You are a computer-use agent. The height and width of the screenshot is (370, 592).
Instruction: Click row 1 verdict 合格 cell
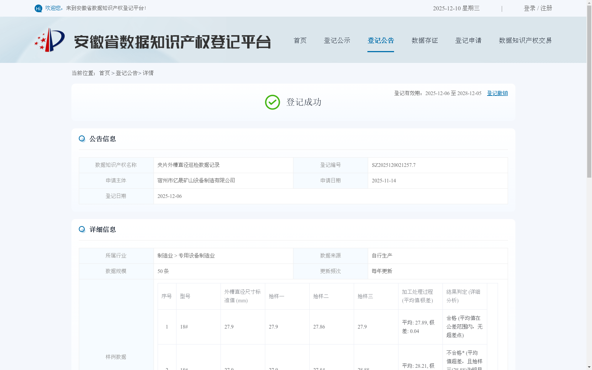click(464, 327)
